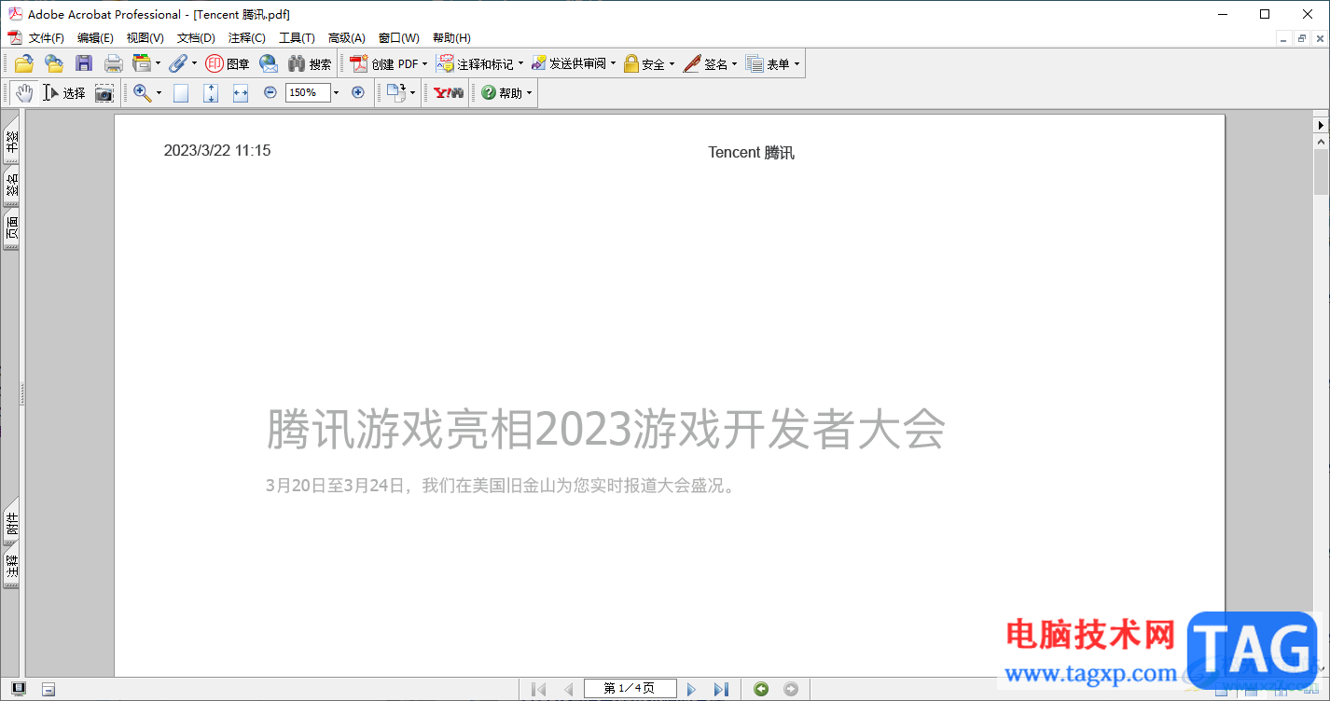The width and height of the screenshot is (1330, 701).
Task: Click the Yahoo search toolbar icon
Action: point(449,92)
